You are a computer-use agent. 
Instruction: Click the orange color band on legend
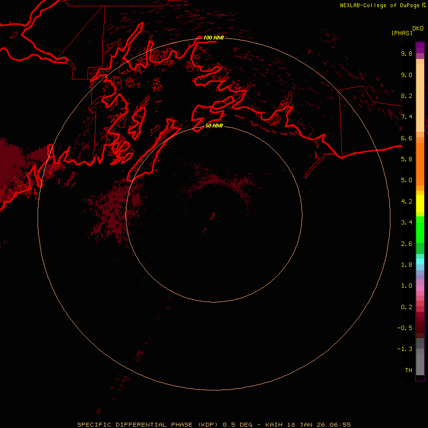coord(420,164)
